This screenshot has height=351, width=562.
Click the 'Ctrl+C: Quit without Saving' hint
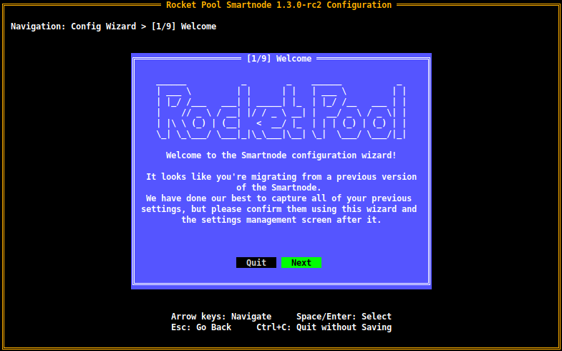pyautogui.click(x=324, y=327)
